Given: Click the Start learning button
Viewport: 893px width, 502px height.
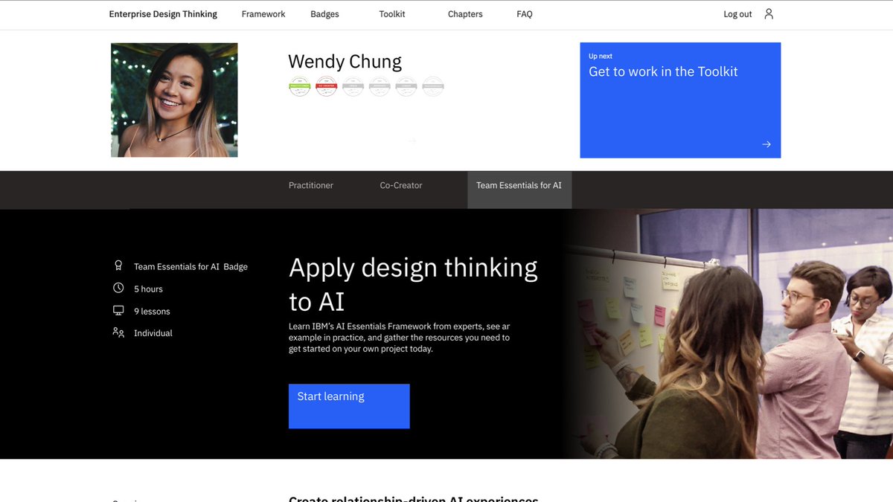Looking at the screenshot, I should tap(349, 406).
